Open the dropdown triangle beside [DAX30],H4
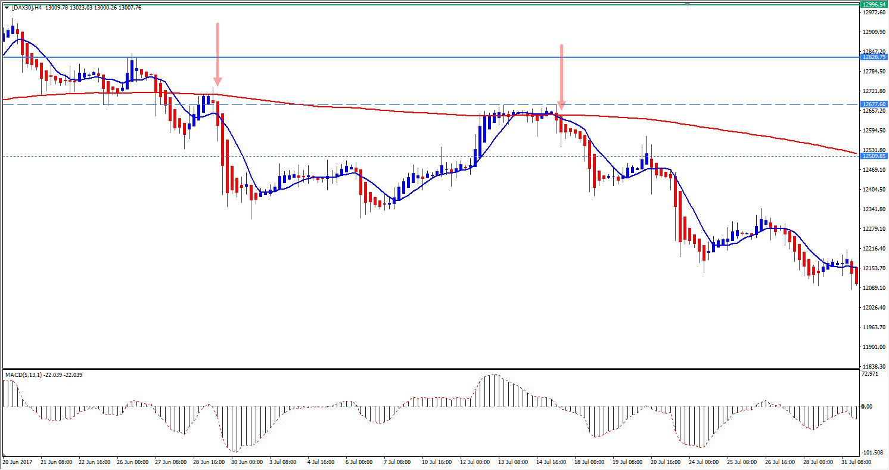This screenshot has width=889, height=470. click(x=6, y=7)
